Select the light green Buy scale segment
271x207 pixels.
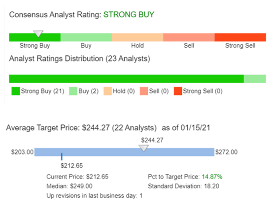[x=86, y=37]
